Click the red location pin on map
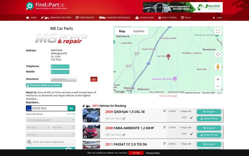 [x=168, y=57]
